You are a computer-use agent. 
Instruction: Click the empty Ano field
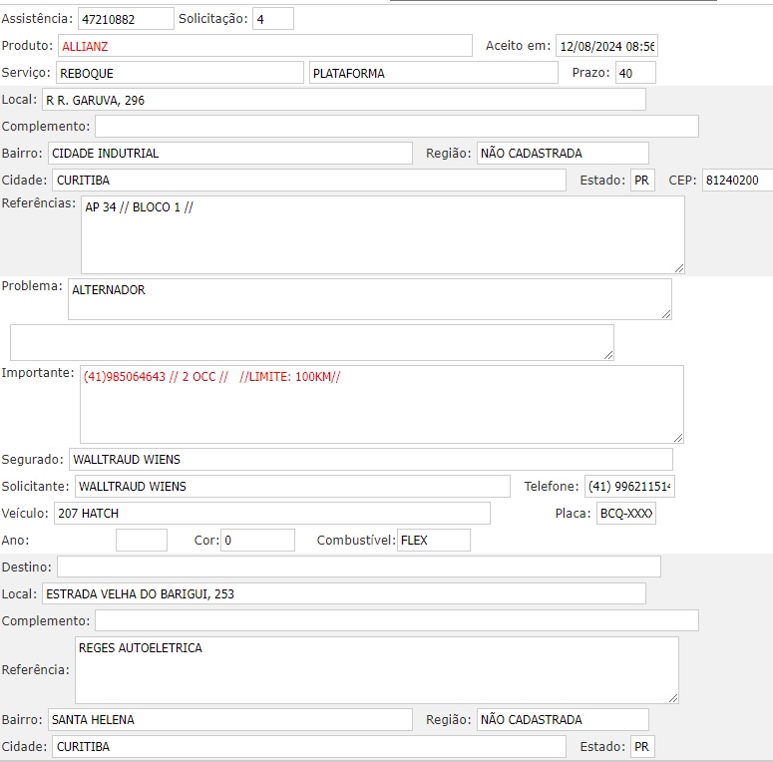pos(142,541)
